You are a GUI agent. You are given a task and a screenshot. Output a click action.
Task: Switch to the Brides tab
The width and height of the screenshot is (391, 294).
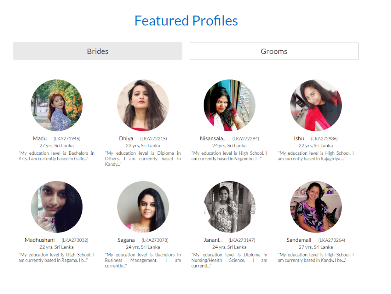tap(97, 51)
